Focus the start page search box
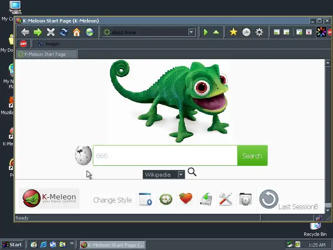Screen dimensions: 333x250 (x=165, y=155)
